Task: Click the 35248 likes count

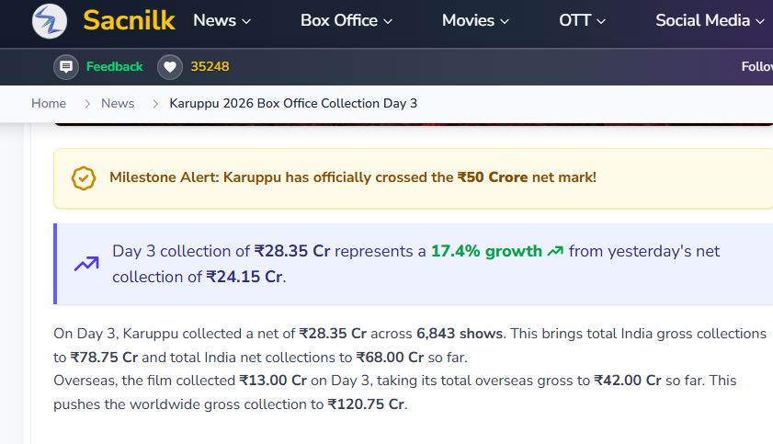Action: pos(210,66)
